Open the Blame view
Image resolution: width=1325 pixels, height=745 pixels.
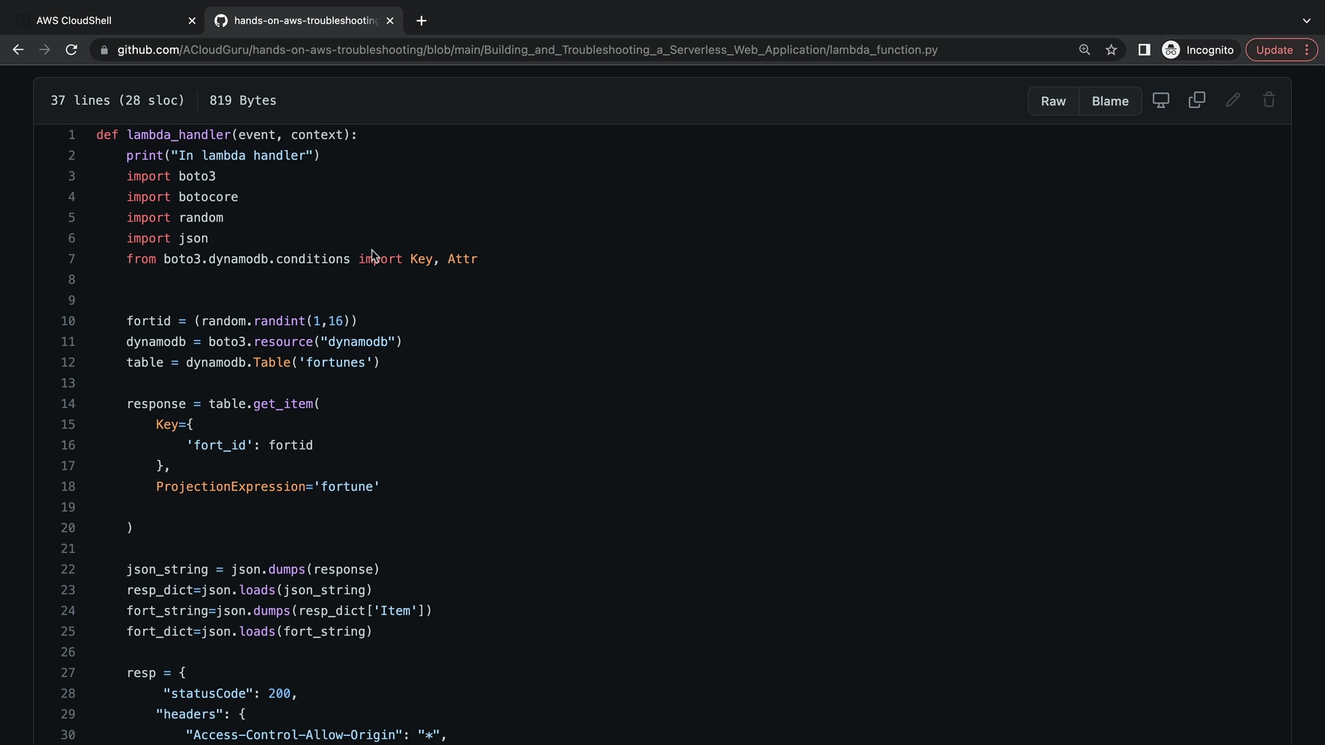tap(1110, 101)
